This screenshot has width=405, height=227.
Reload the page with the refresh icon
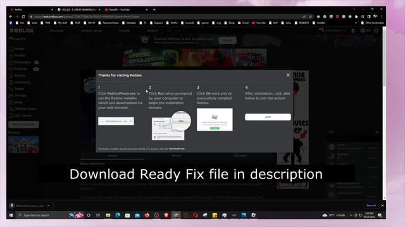pyautogui.click(x=23, y=16)
